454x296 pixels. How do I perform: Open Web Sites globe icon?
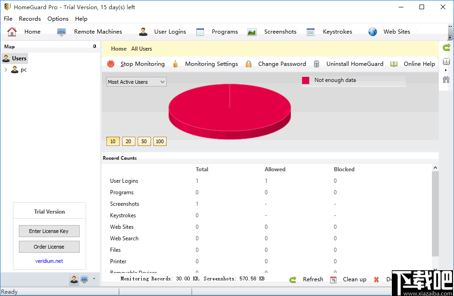373,32
